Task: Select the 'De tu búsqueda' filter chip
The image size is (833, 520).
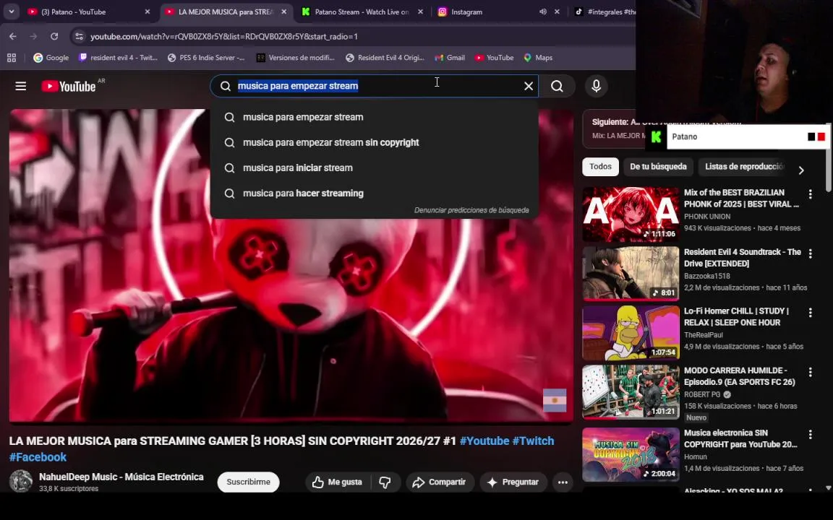Action: 658,167
